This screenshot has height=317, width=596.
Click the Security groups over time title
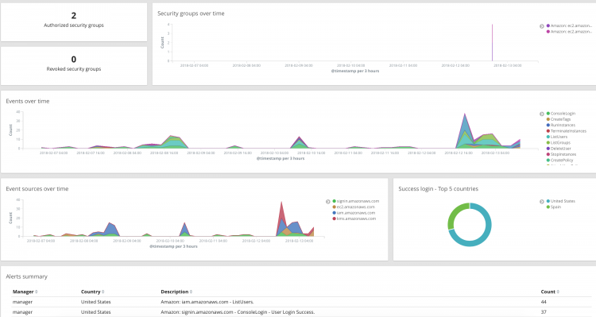click(191, 14)
